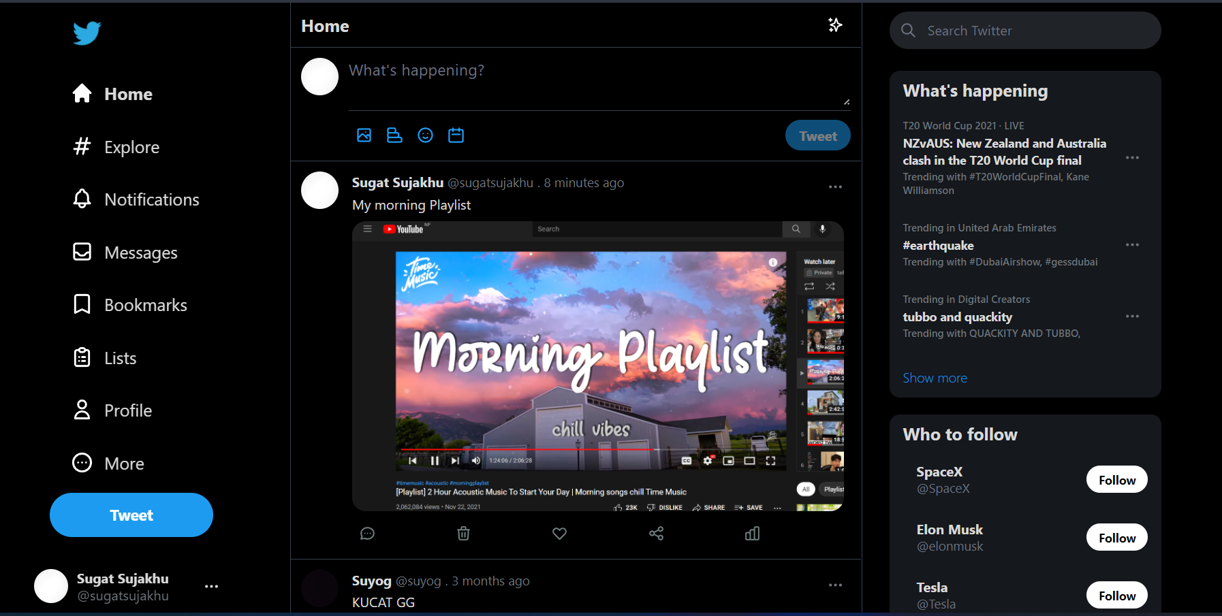
Task: Click the sparkle top tweets icon
Action: [835, 25]
